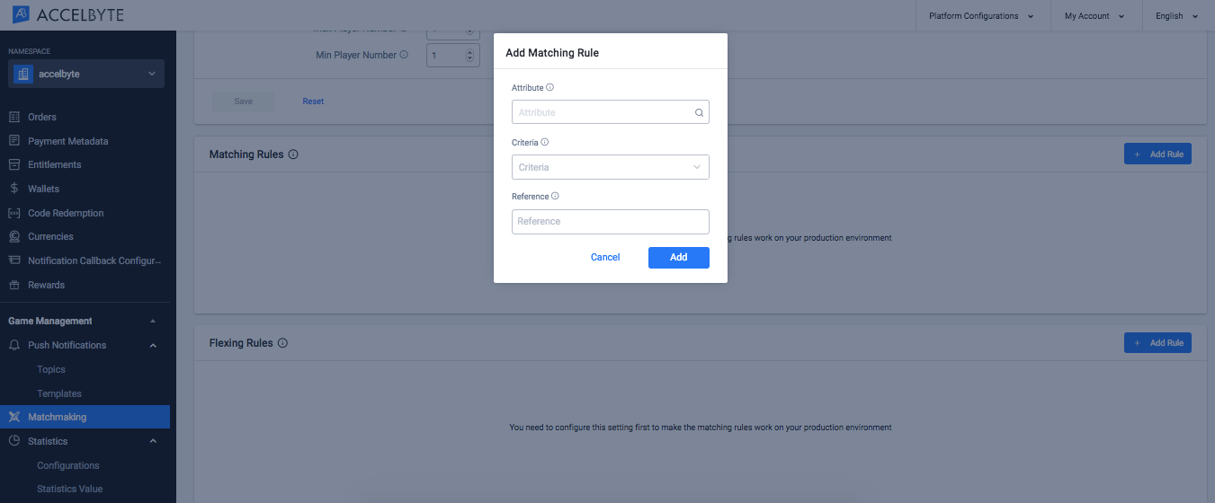Click the Save button

pos(243,101)
